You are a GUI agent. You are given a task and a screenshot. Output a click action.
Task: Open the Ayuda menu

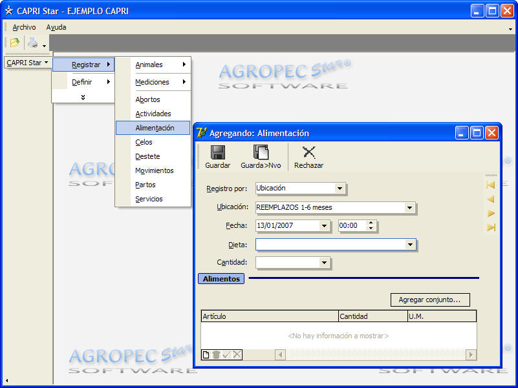tap(56, 27)
